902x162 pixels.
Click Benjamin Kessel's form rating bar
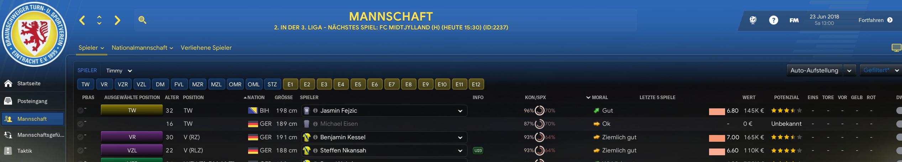coord(717,138)
